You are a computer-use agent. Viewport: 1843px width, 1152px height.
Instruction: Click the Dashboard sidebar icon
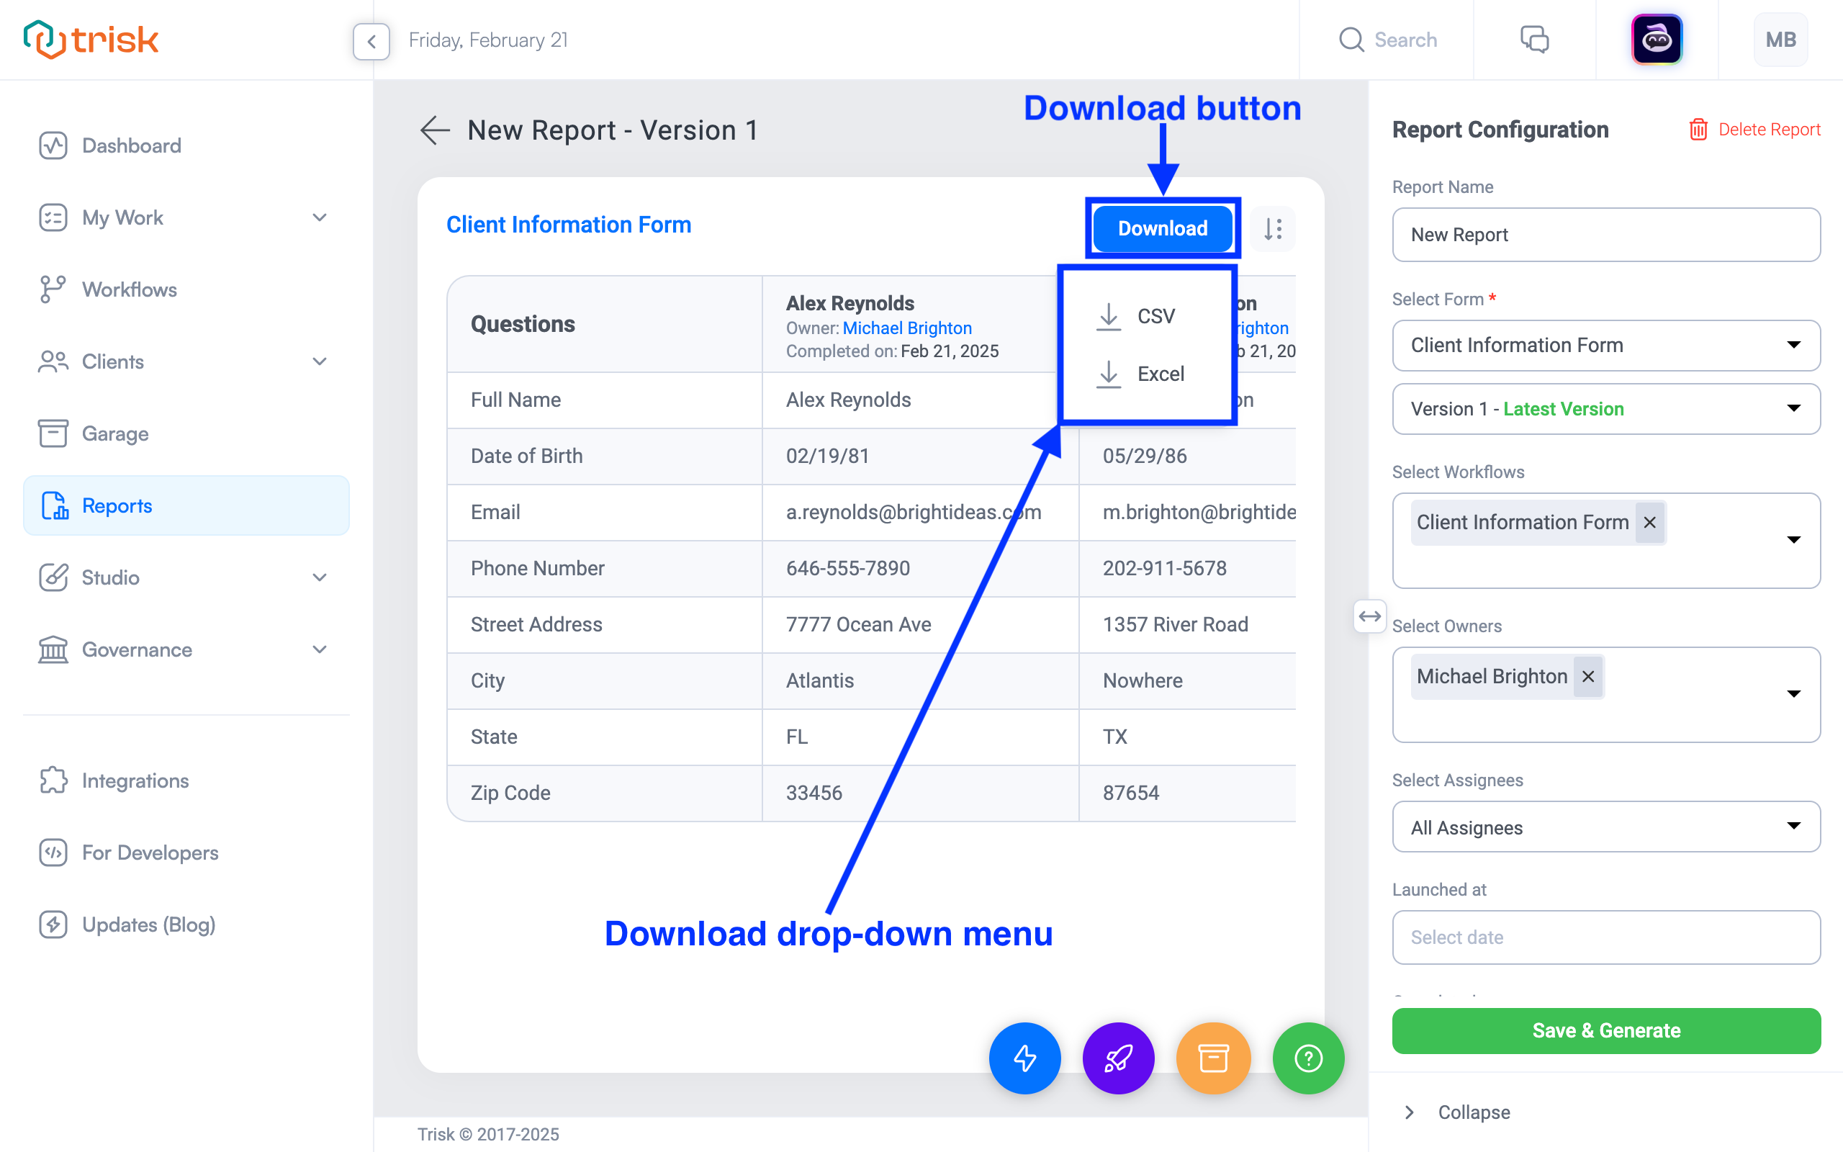(53, 146)
